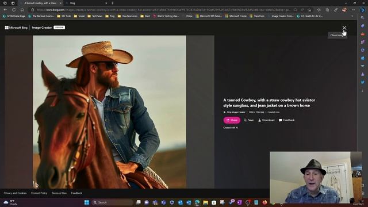
Task: Open the Terms of Use footer link
Action: (59, 193)
